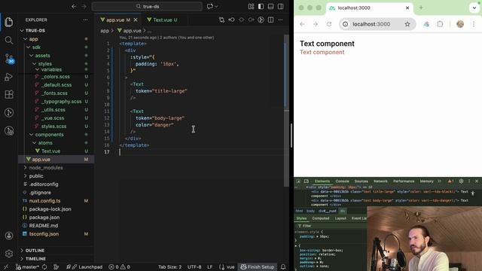Open editor more actions ellipsis
The image size is (482, 271).
[x=281, y=20]
